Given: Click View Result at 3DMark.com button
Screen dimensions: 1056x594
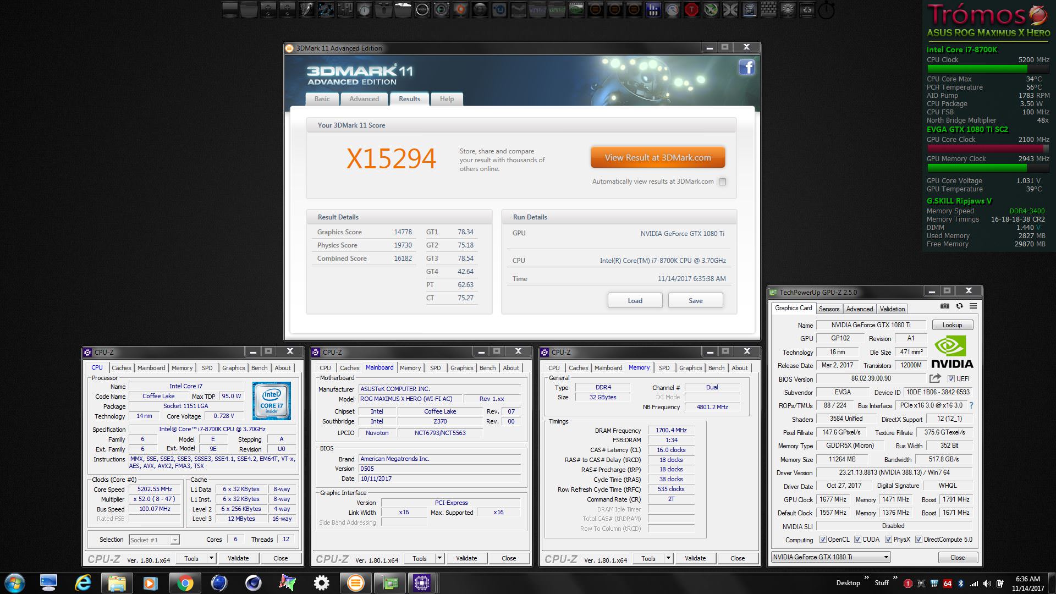Looking at the screenshot, I should [x=658, y=157].
